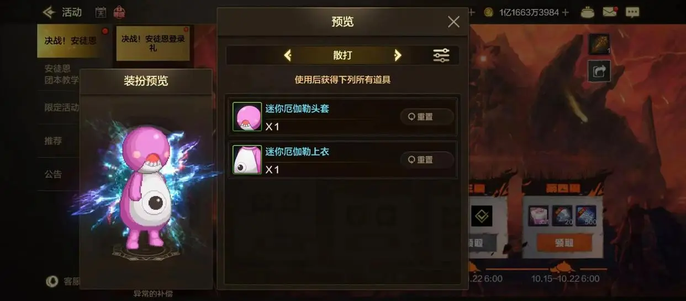Click the back arrow beside 活动
The width and height of the screenshot is (686, 301).
coord(49,12)
